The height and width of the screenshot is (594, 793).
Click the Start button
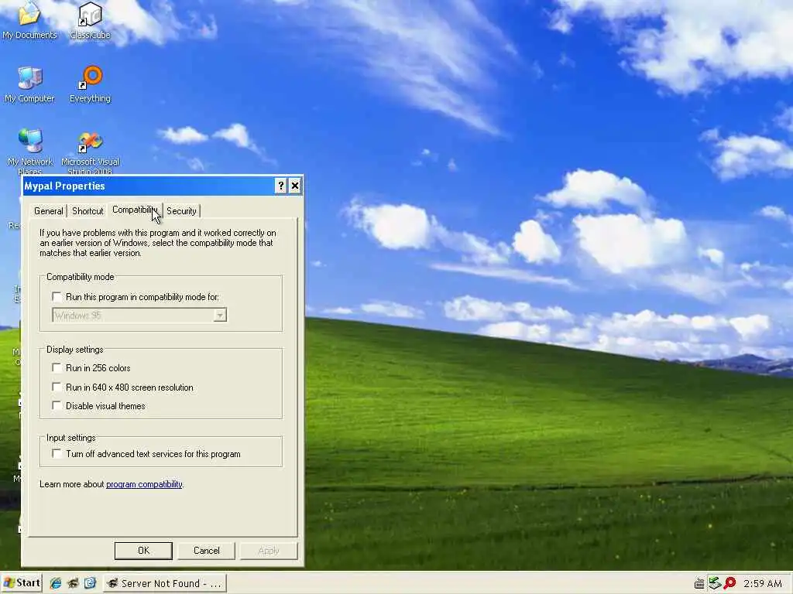(x=21, y=583)
